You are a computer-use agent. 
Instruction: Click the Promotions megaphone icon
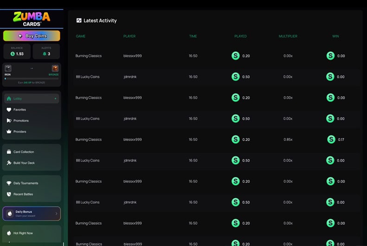click(9, 120)
